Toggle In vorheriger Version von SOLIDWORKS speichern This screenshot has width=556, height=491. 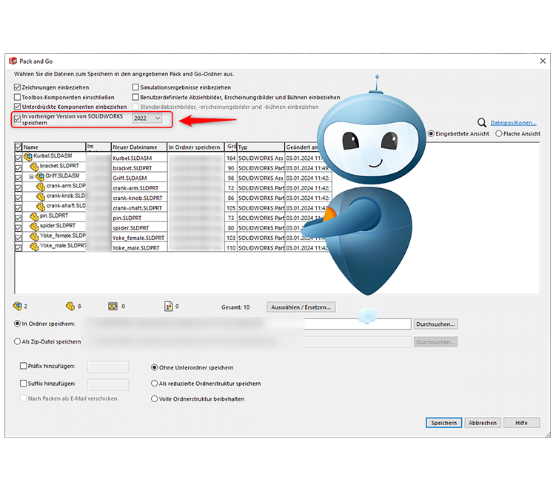tap(17, 119)
